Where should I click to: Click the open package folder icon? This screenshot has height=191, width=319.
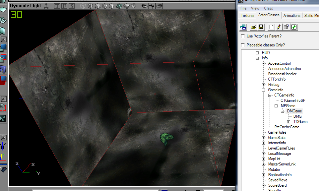point(253,27)
